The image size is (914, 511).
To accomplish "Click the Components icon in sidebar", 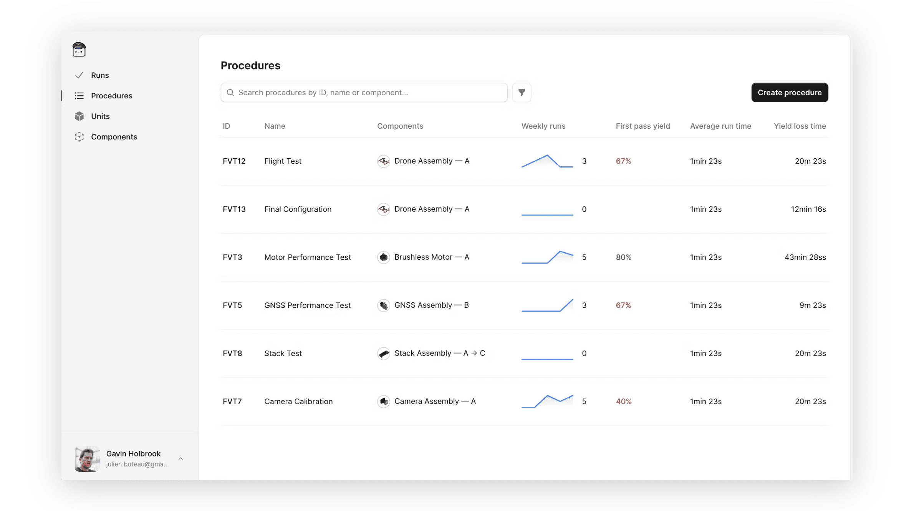I will pos(79,137).
